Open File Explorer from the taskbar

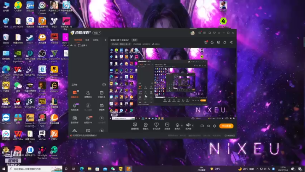tap(90, 169)
